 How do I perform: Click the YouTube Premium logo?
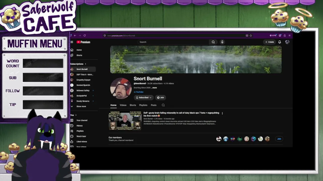click(x=83, y=42)
